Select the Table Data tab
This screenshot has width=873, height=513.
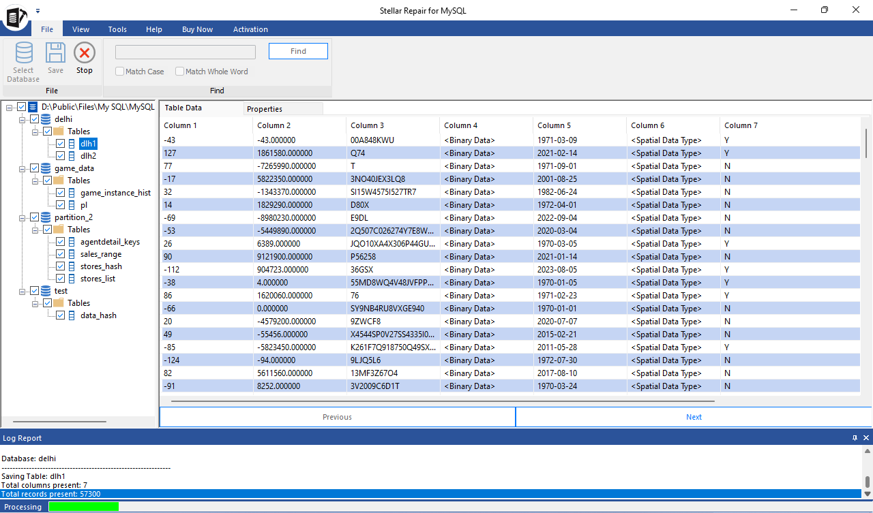(x=201, y=108)
